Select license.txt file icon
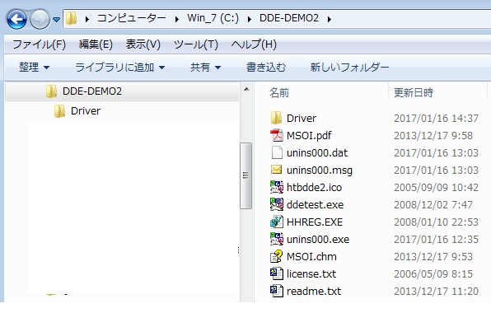491x327 pixels. click(x=277, y=273)
